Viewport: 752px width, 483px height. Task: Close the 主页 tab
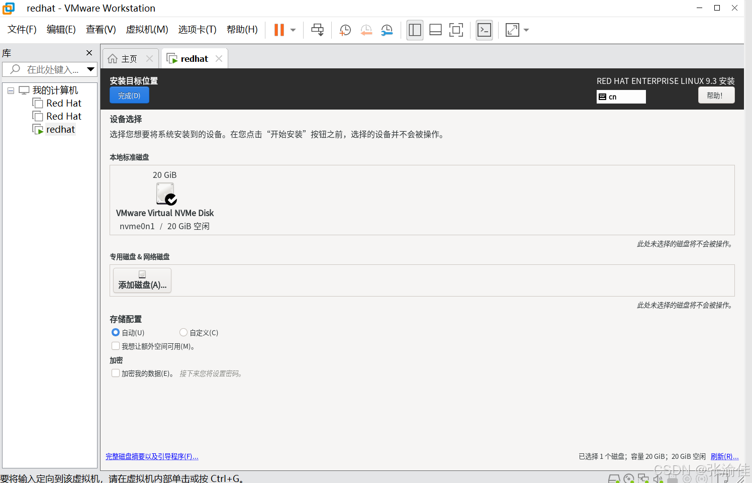point(149,59)
